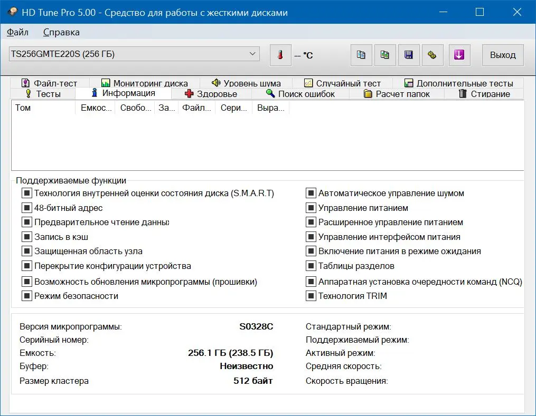Image resolution: width=536 pixels, height=416 pixels.
Task: Toggle the firmware update (прошивки) checkbox
Action: tap(26, 282)
